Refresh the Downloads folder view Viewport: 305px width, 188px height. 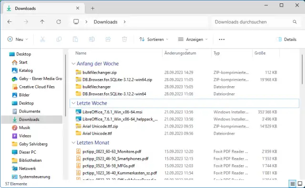pos(59,22)
